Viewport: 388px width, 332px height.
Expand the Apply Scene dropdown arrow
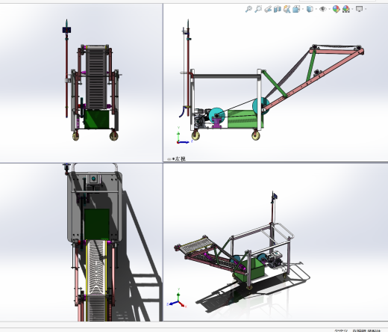click(352, 9)
